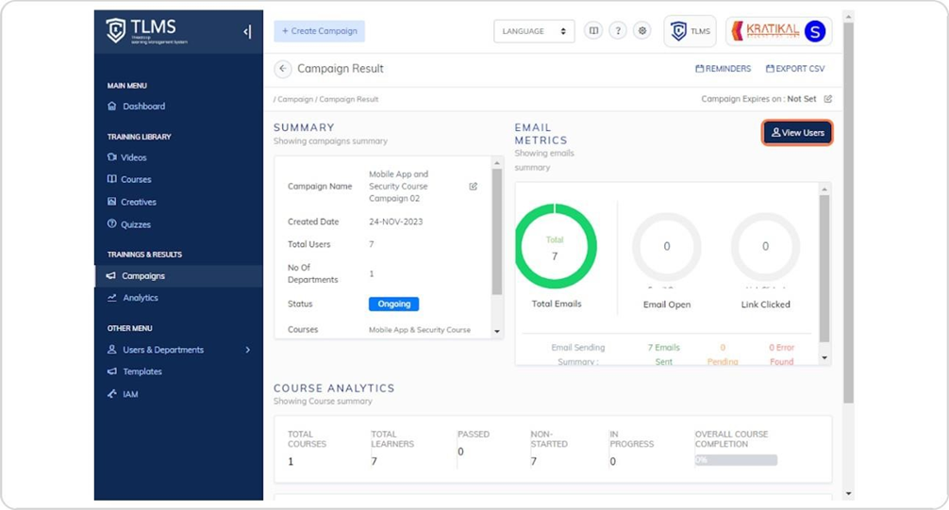
Task: Click the Users & Departments person icon
Action: click(112, 350)
